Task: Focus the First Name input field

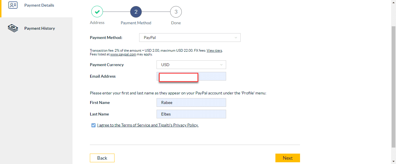Action: pyautogui.click(x=191, y=102)
